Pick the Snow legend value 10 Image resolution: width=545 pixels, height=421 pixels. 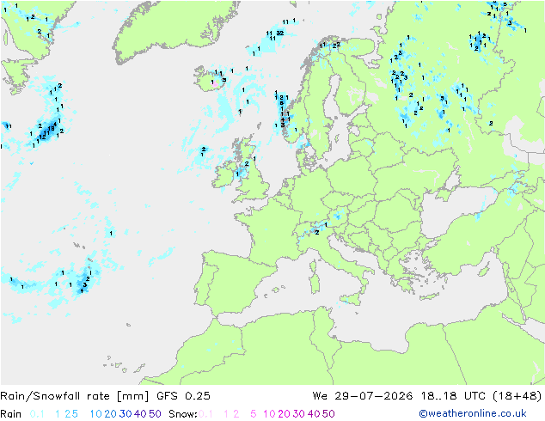269,414
